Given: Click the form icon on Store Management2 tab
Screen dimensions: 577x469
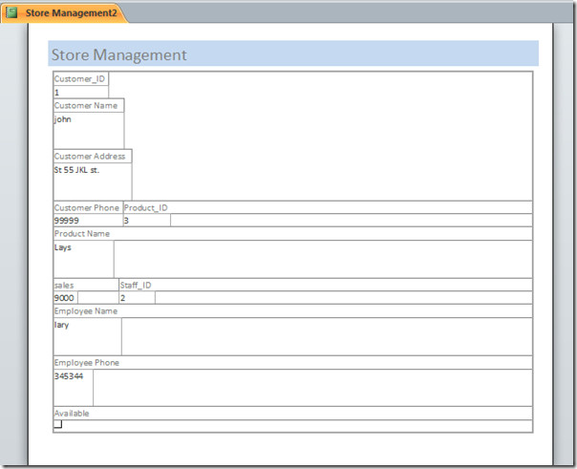Looking at the screenshot, I should coord(11,12).
